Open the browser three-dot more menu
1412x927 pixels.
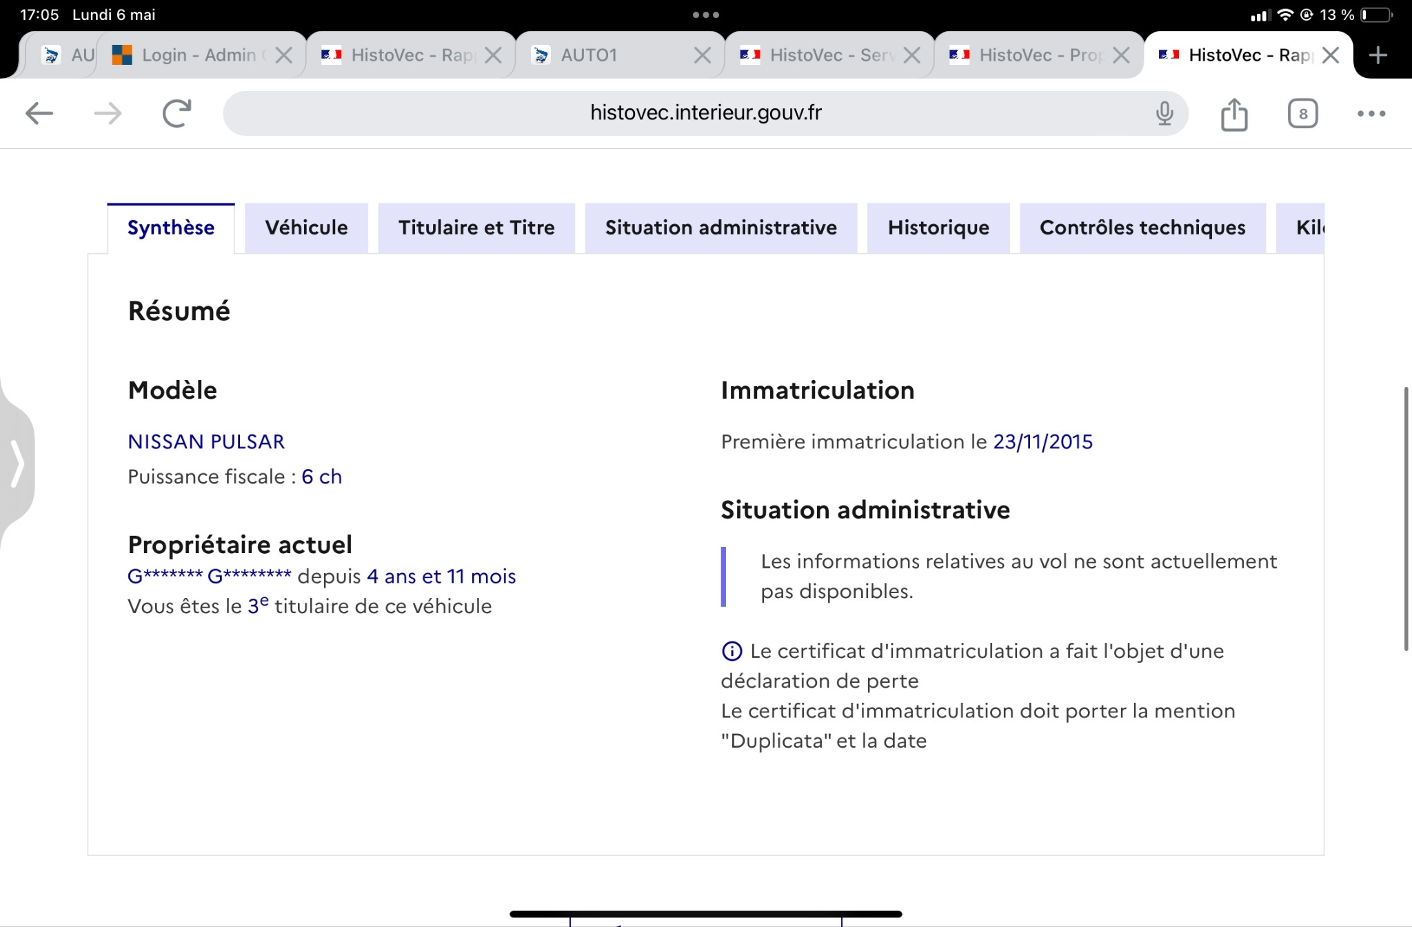tap(1371, 114)
